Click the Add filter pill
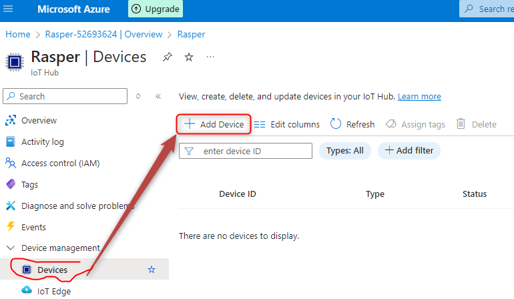514x299 pixels. click(409, 151)
